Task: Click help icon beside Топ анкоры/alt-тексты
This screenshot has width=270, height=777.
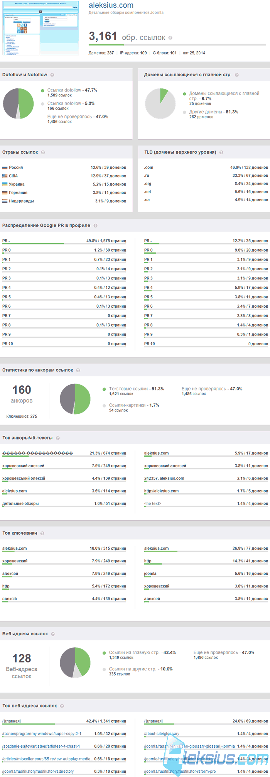Action: tap(57, 438)
